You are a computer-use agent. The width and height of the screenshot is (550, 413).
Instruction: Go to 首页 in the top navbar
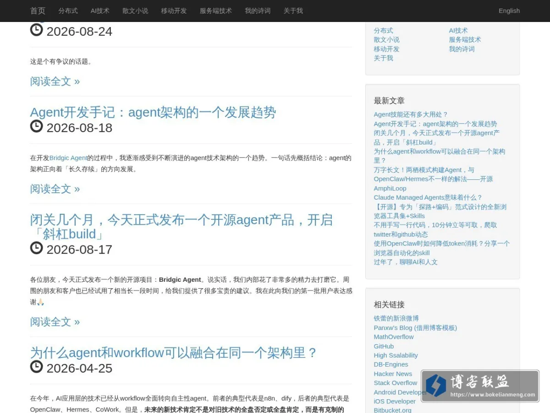click(x=38, y=11)
